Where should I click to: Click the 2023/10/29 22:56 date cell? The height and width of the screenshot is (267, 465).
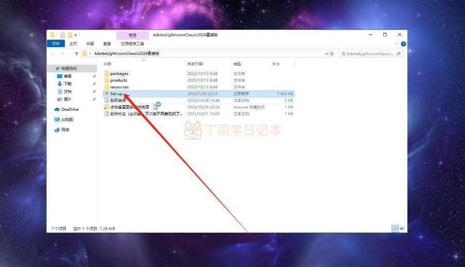[204, 107]
